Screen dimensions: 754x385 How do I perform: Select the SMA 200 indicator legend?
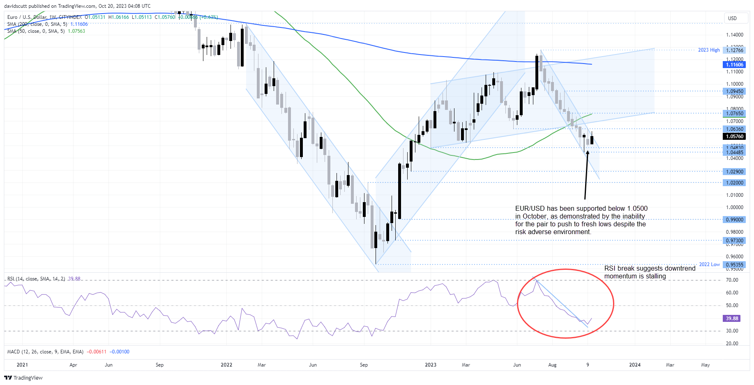click(37, 24)
